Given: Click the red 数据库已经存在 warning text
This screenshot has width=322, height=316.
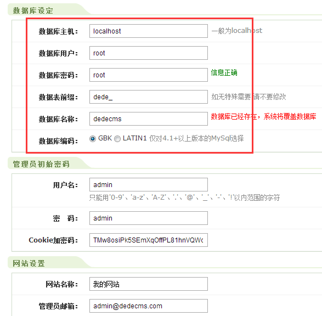Looking at the screenshot, I should pos(263,116).
